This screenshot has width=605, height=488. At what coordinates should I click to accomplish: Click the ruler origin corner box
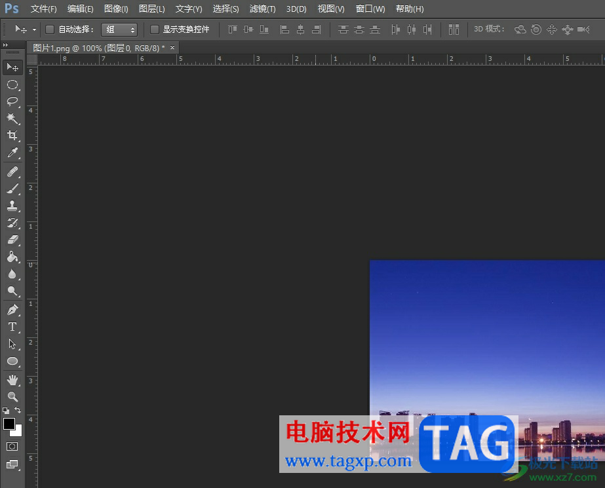click(x=32, y=60)
